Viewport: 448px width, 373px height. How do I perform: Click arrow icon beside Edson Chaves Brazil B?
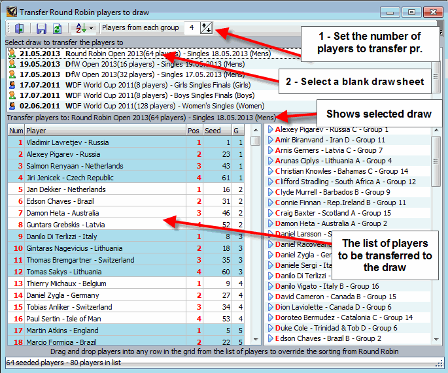(271, 338)
